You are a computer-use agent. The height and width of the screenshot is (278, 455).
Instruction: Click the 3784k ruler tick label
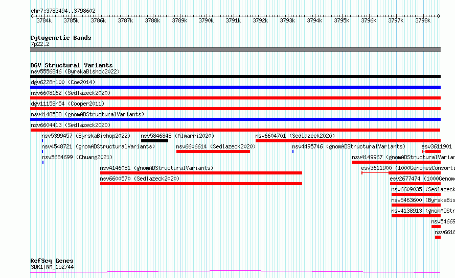click(x=44, y=20)
